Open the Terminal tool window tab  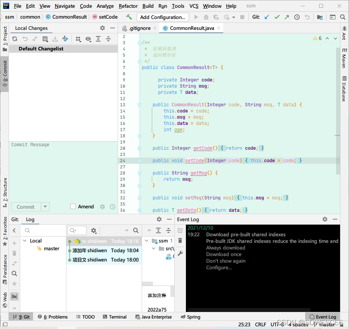tap(115, 317)
